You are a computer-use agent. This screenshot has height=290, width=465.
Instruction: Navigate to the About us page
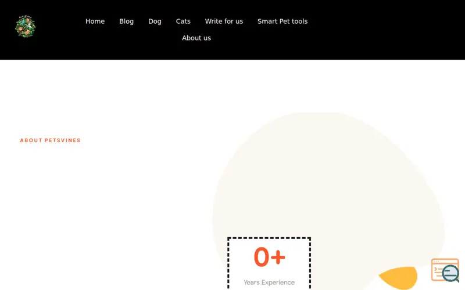[196, 38]
